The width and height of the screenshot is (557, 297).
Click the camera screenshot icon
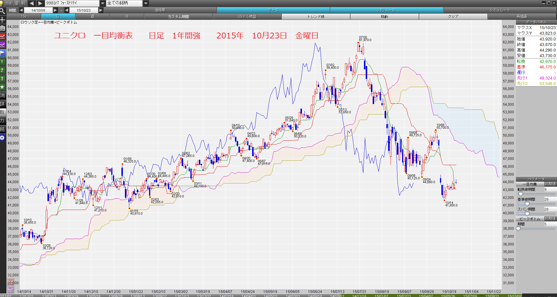(3, 28)
